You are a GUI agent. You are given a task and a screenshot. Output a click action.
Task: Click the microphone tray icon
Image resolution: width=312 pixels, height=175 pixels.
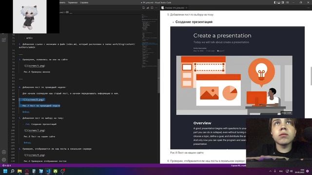(x=275, y=171)
